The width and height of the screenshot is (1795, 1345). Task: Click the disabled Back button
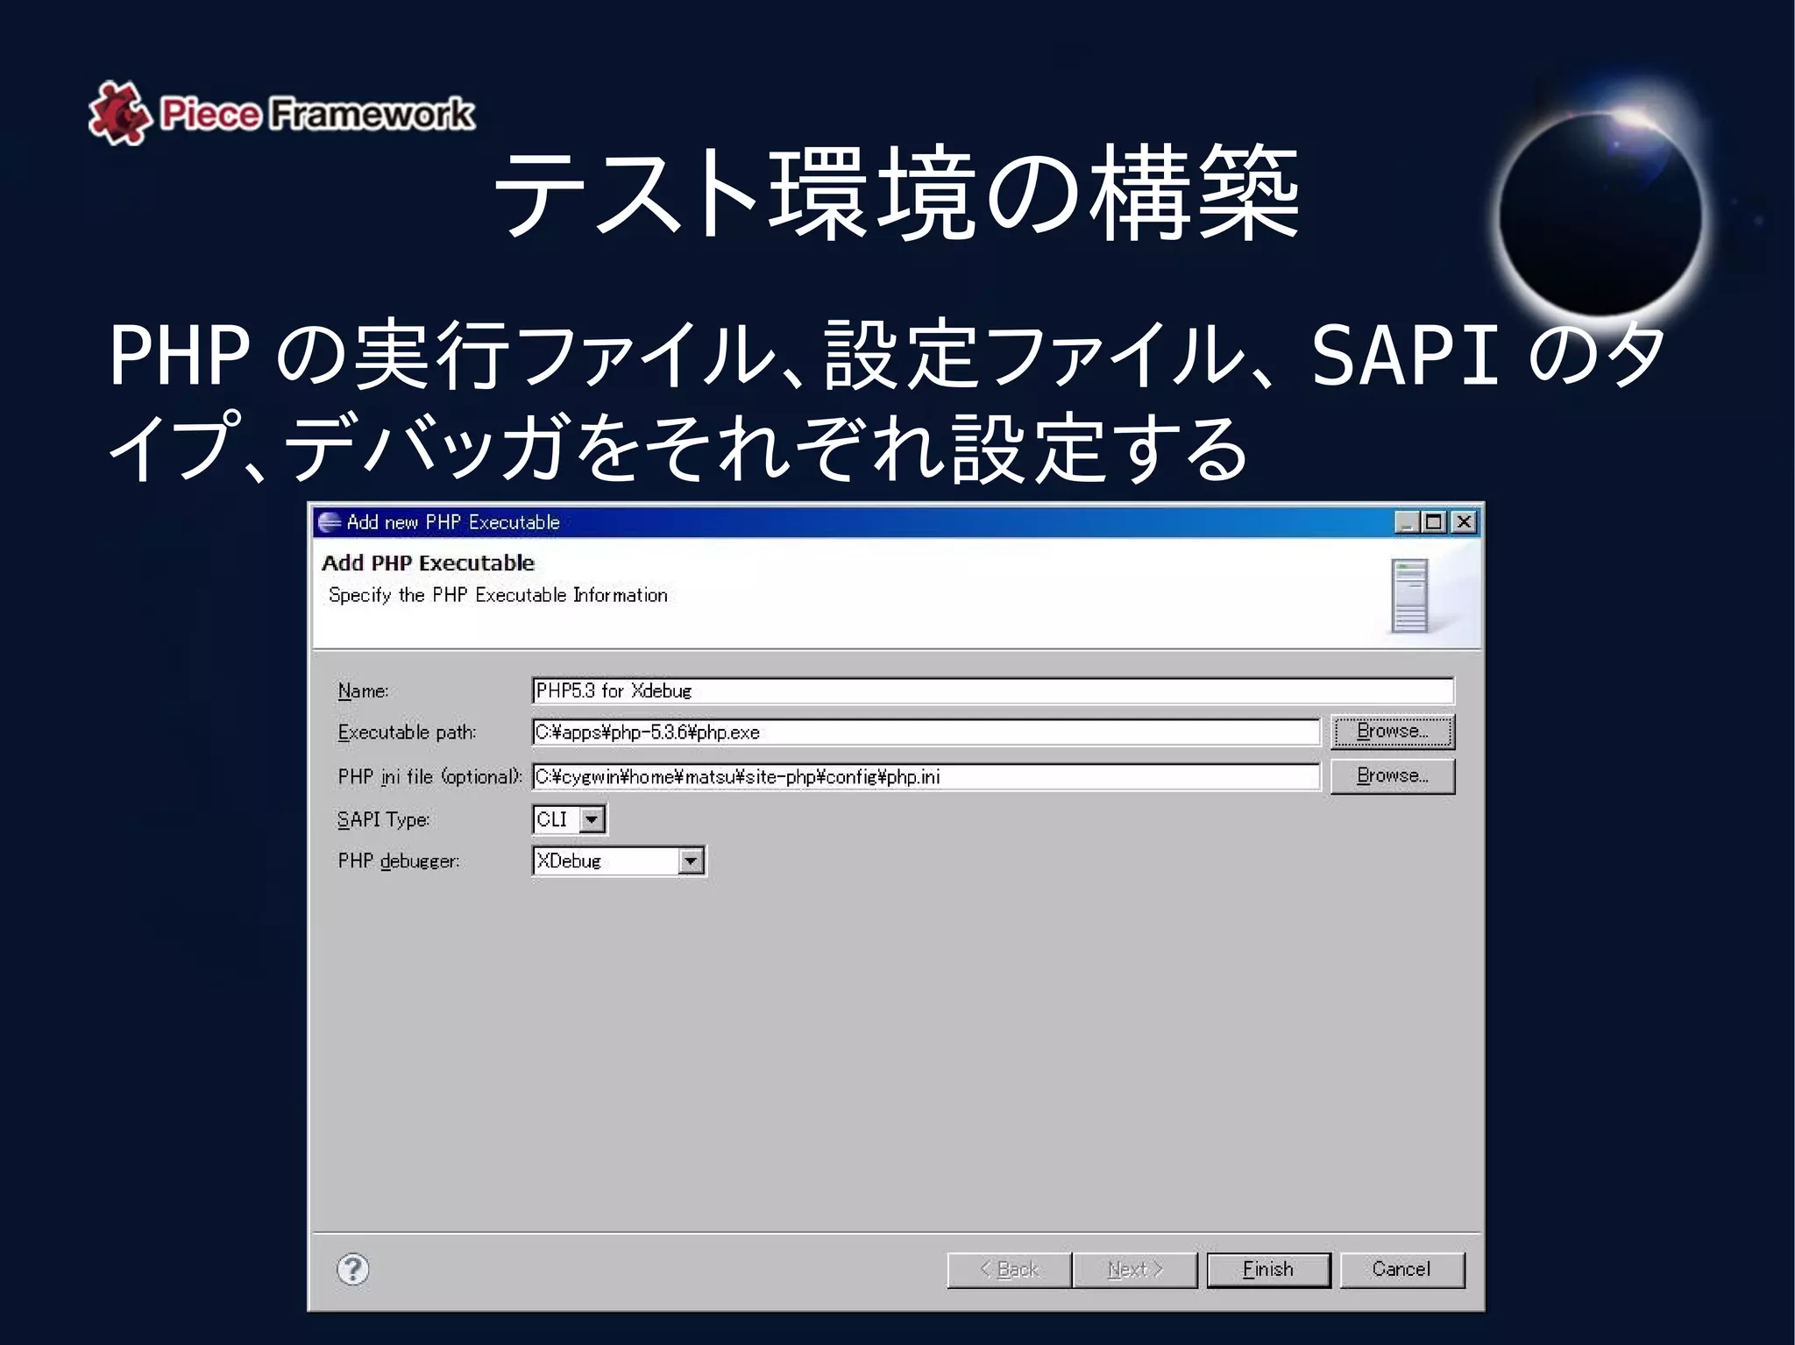[x=1009, y=1269]
